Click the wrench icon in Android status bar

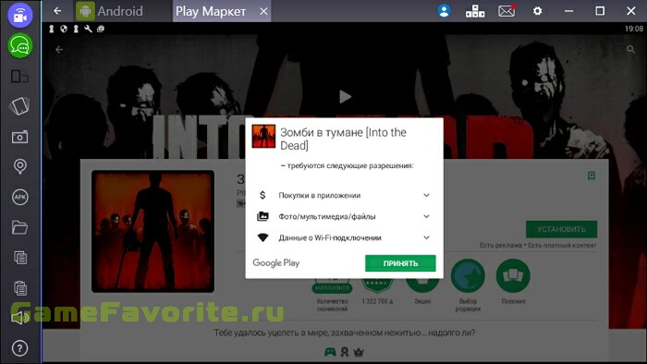[x=89, y=29]
